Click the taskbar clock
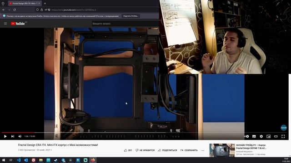 [x=286, y=160]
